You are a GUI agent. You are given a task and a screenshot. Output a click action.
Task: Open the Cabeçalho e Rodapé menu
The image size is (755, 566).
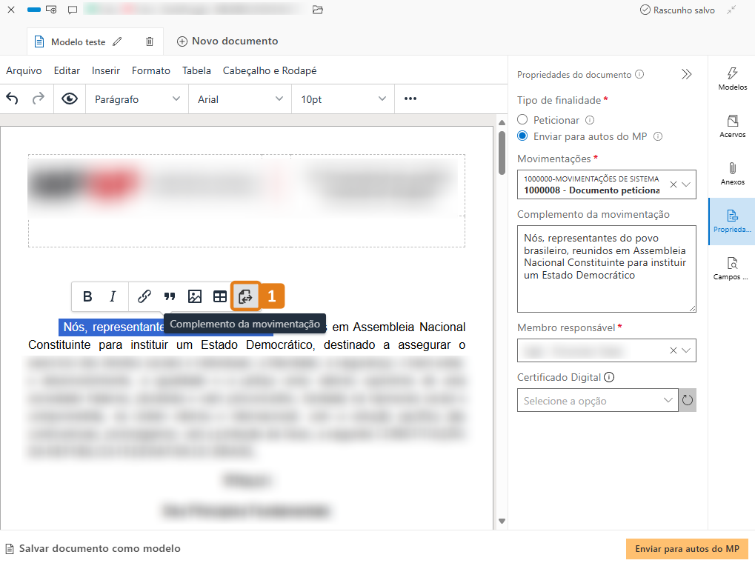[270, 71]
